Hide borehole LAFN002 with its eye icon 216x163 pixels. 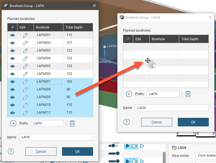click(12, 43)
